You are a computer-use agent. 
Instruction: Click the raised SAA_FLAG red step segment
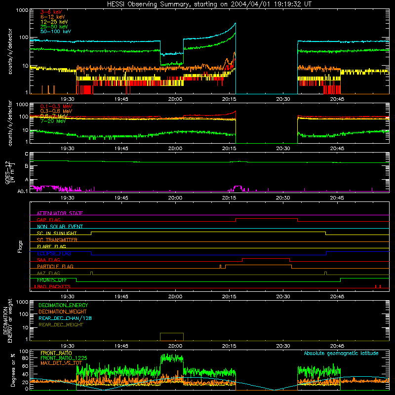point(266,259)
